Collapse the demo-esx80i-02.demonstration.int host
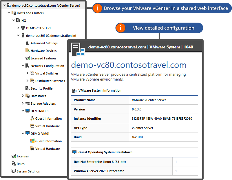Screen dimensions: 232x180 click(x=18, y=35)
